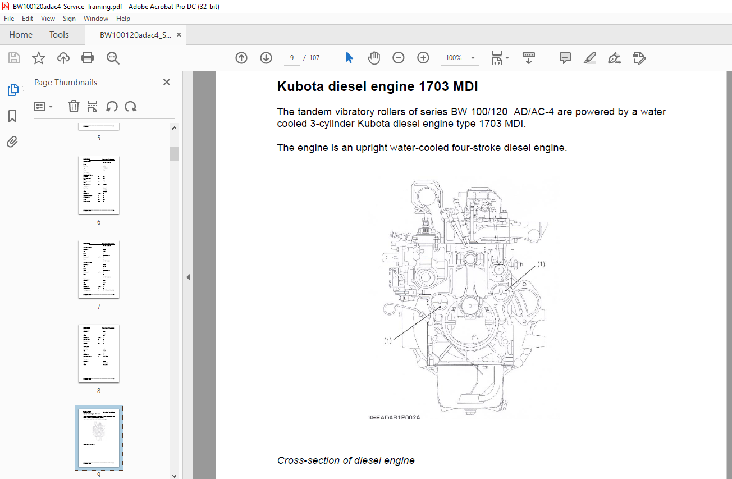This screenshot has width=732, height=479.
Task: Click the total pages '107' text
Action: coord(314,58)
